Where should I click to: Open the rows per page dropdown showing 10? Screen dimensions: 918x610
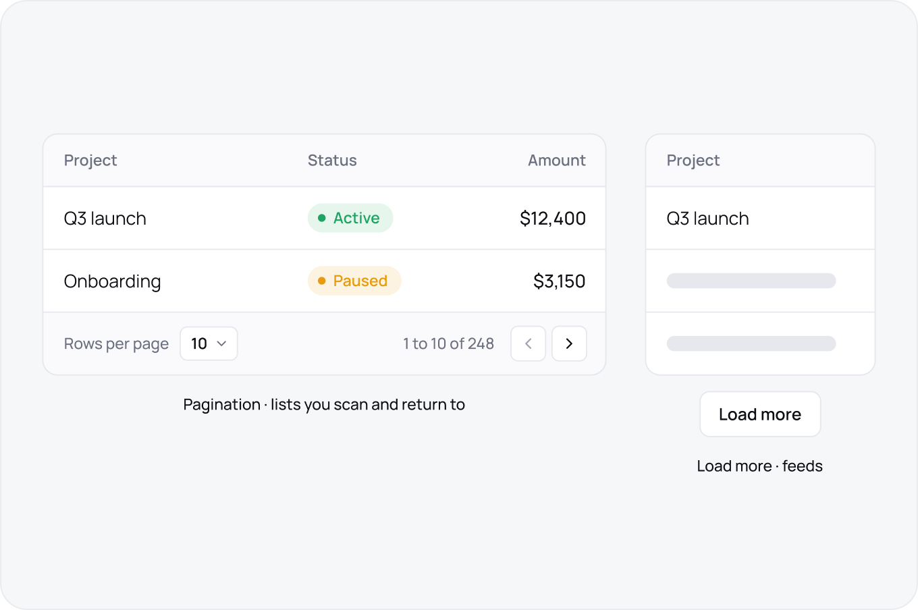(x=209, y=343)
